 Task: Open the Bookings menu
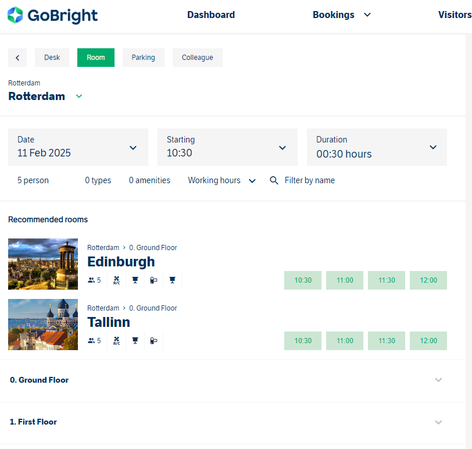pos(342,15)
